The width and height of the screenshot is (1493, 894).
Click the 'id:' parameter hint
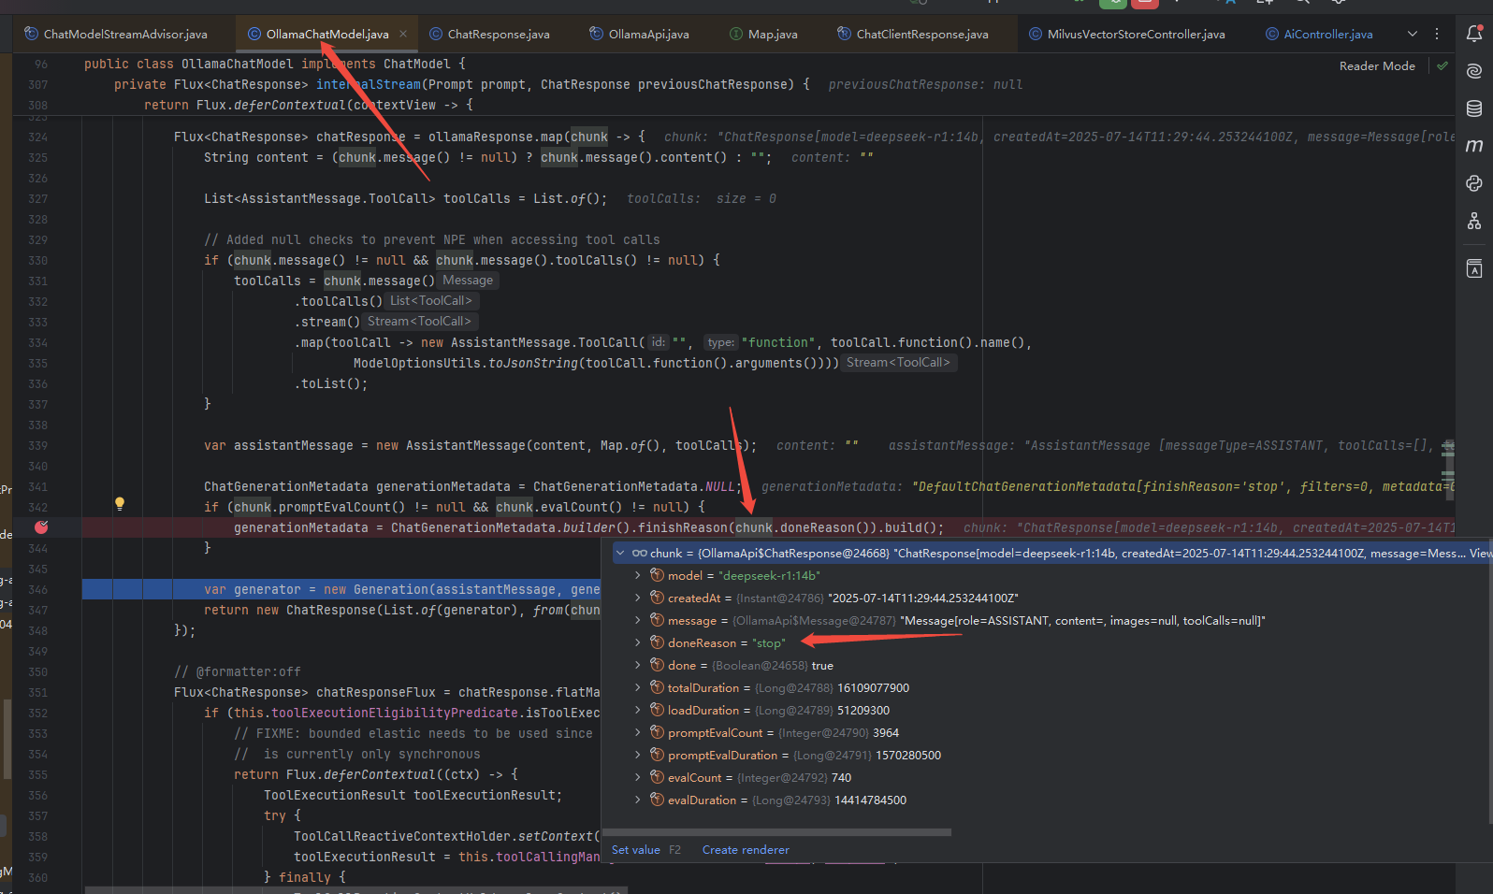[x=659, y=342]
